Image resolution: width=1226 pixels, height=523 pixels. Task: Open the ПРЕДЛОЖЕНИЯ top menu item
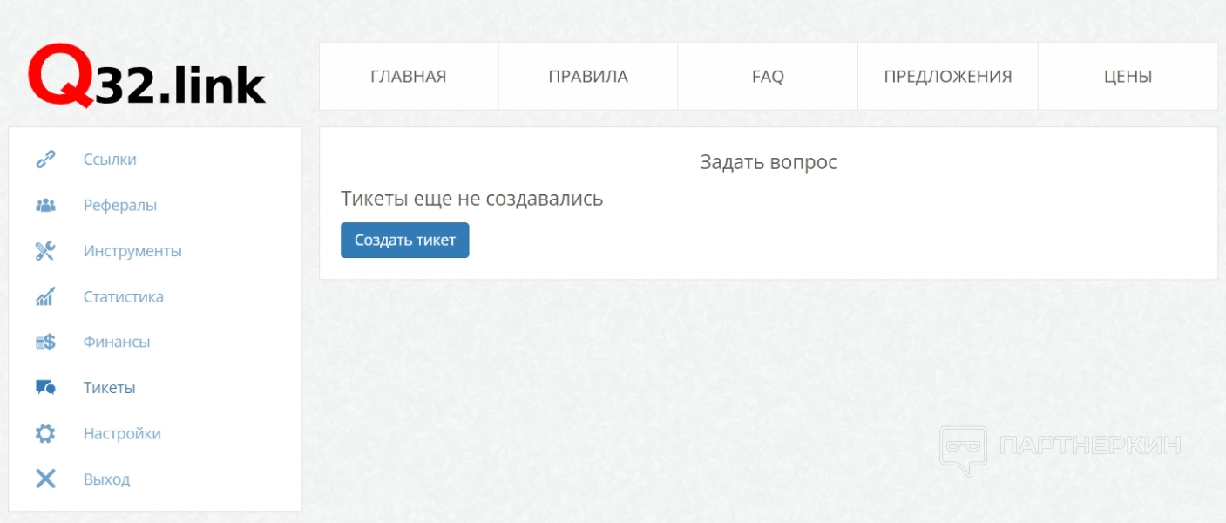[x=948, y=77]
